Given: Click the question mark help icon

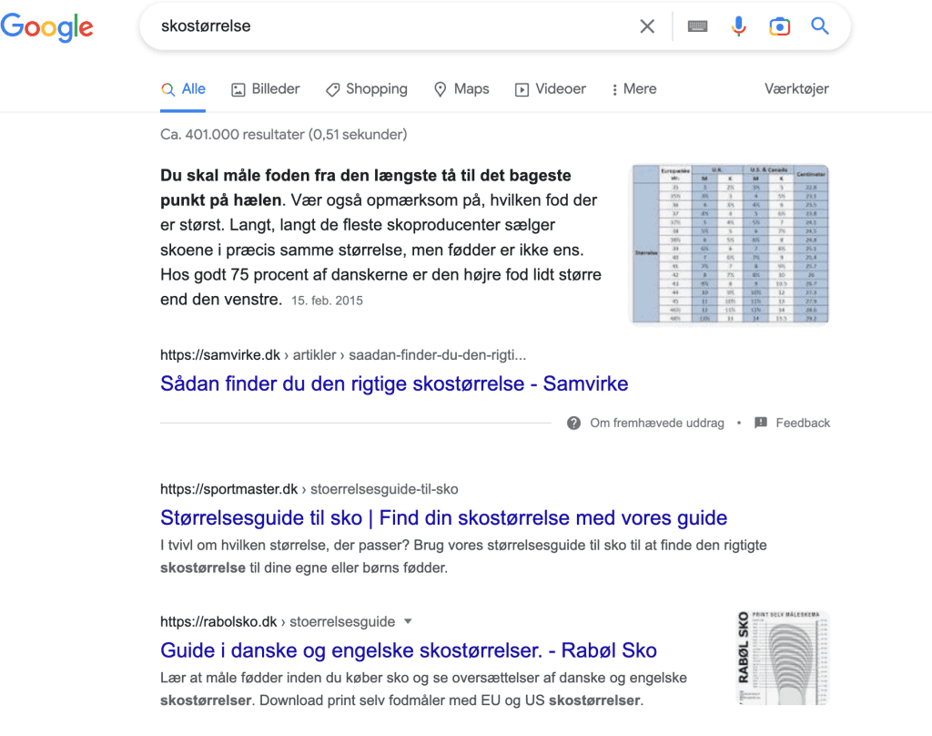Looking at the screenshot, I should pos(573,423).
